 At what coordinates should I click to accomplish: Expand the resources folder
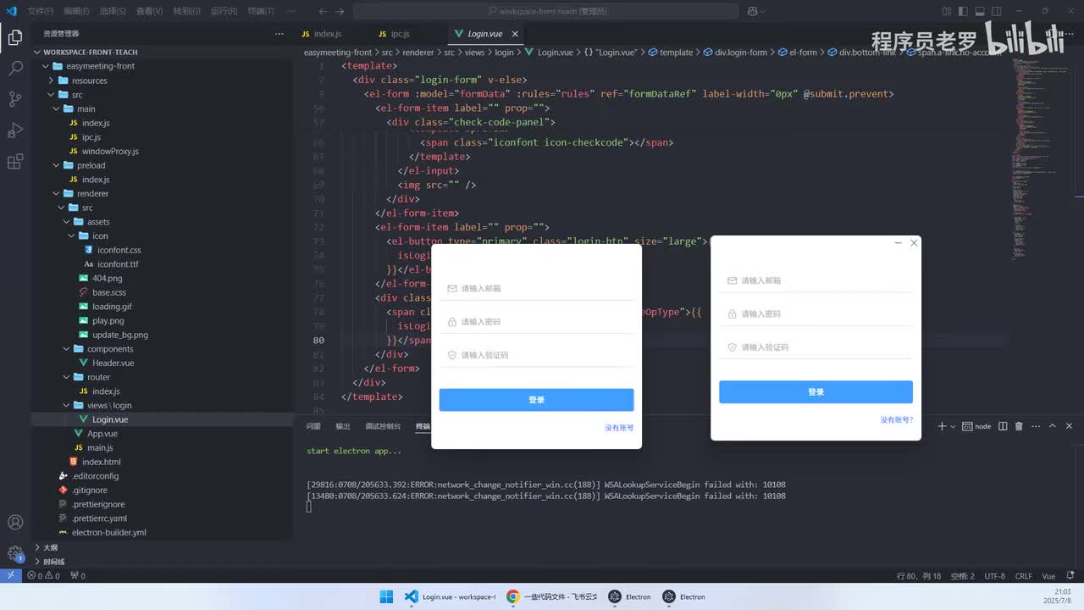coord(53,80)
